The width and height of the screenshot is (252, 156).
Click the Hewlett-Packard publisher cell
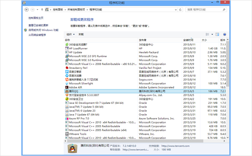tap(149, 52)
